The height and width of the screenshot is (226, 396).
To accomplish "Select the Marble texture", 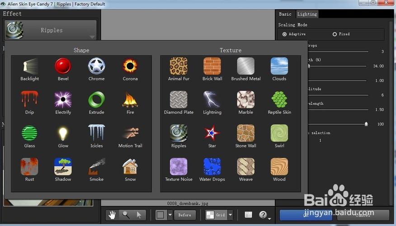I will pos(246,103).
